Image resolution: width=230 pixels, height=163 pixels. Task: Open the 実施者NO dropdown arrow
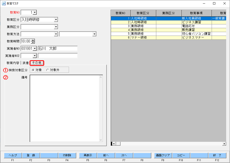tap(35, 48)
